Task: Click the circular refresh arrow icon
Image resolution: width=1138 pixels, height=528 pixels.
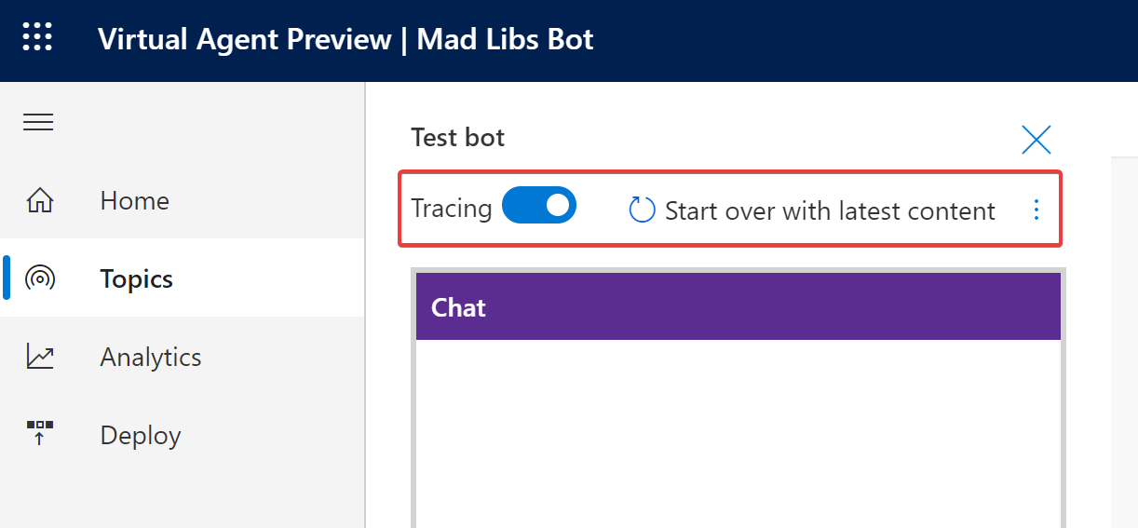Action: 643,210
